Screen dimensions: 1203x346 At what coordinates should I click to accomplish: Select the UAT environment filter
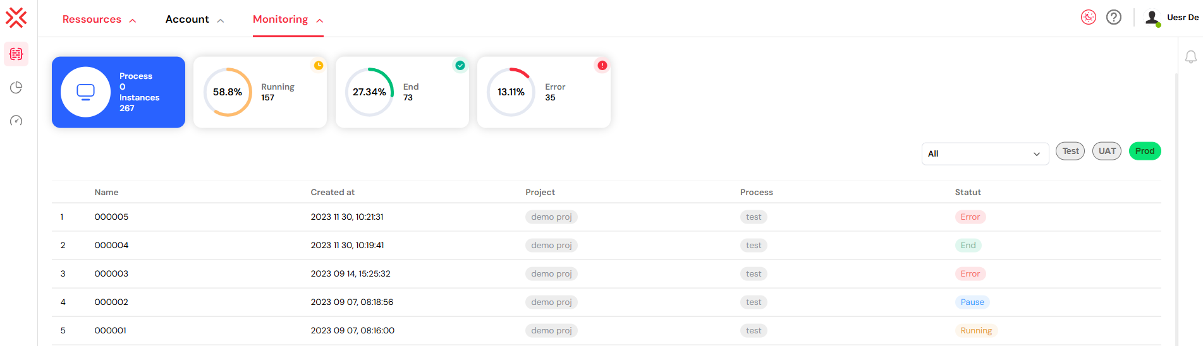point(1107,151)
